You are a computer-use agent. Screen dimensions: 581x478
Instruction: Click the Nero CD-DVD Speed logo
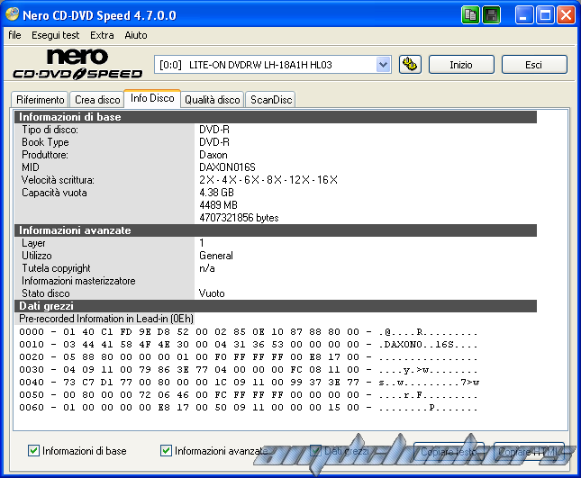click(77, 65)
